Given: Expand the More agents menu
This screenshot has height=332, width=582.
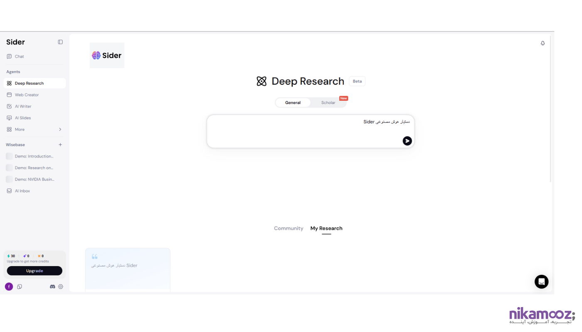Looking at the screenshot, I should point(34,129).
